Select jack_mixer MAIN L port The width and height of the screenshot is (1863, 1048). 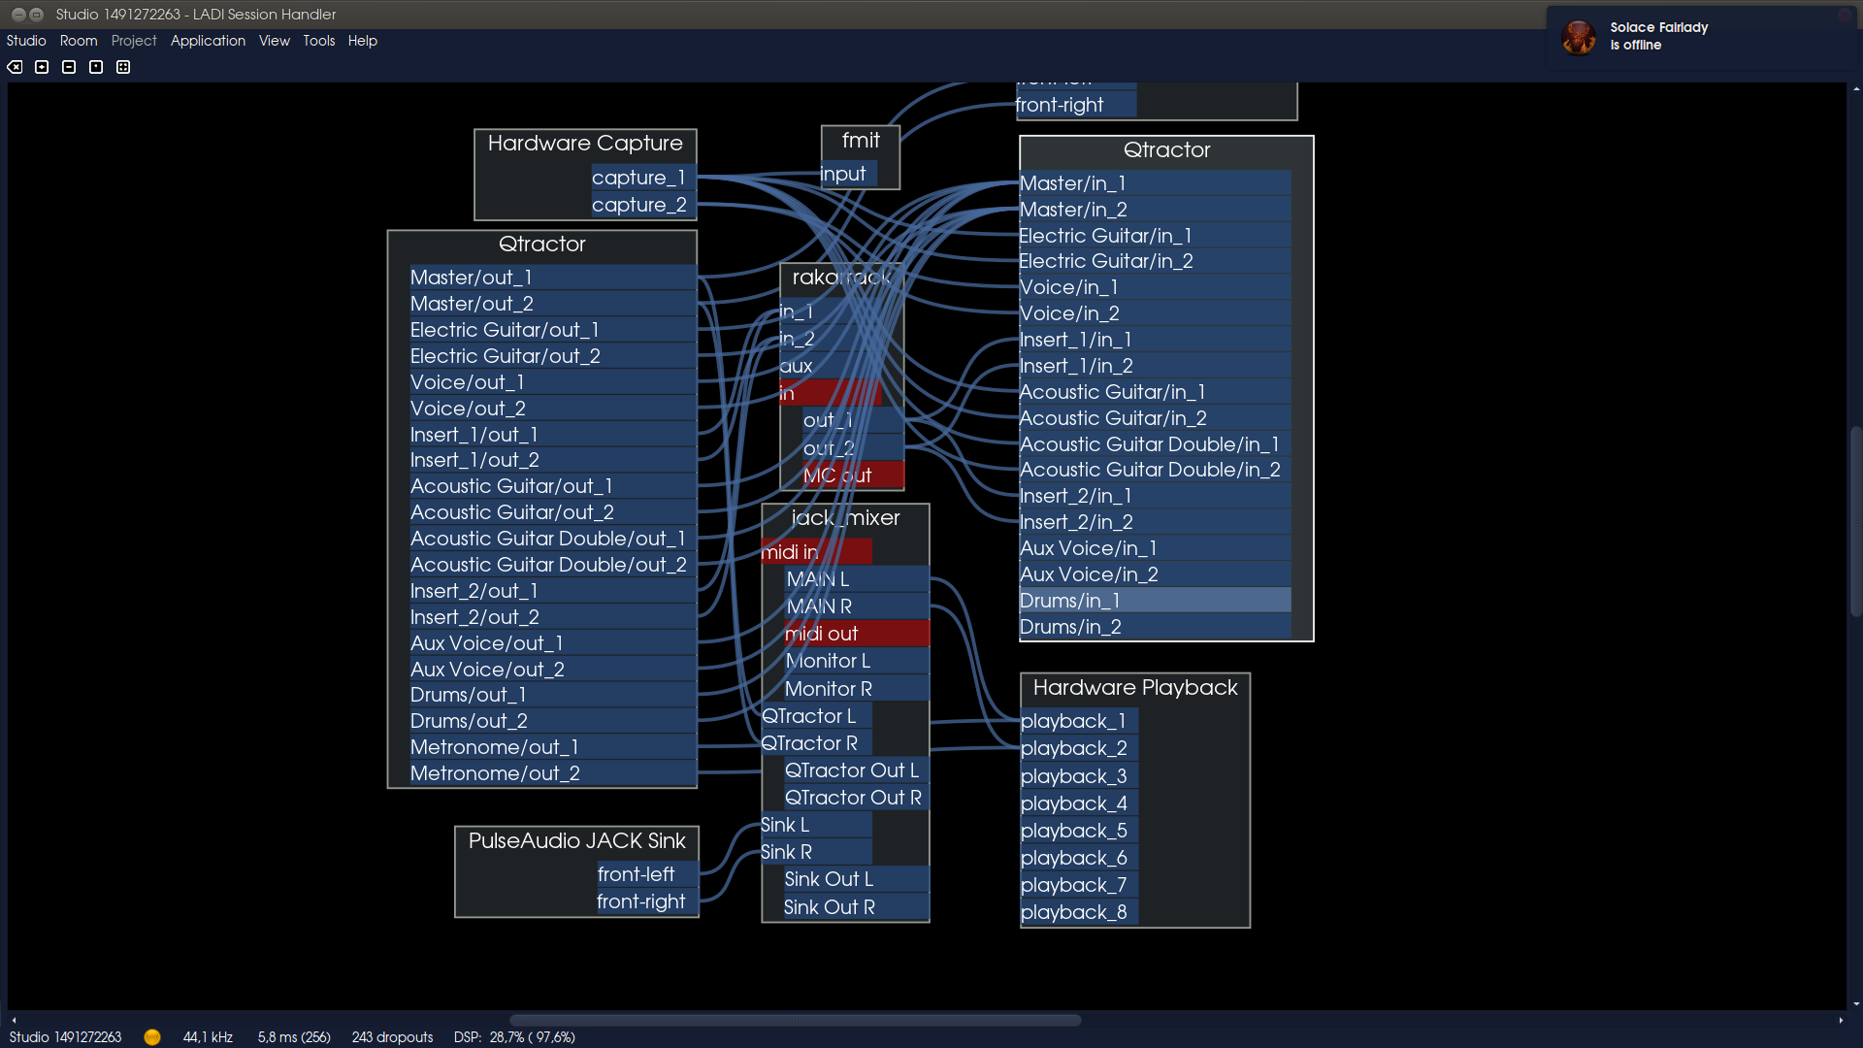[858, 579]
